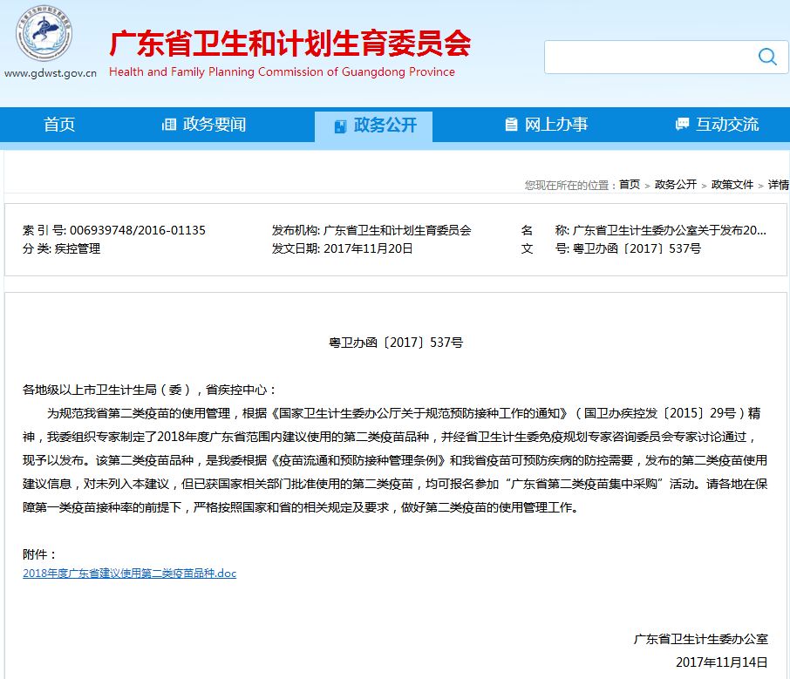Open the 首页 navigation tab

tap(59, 125)
